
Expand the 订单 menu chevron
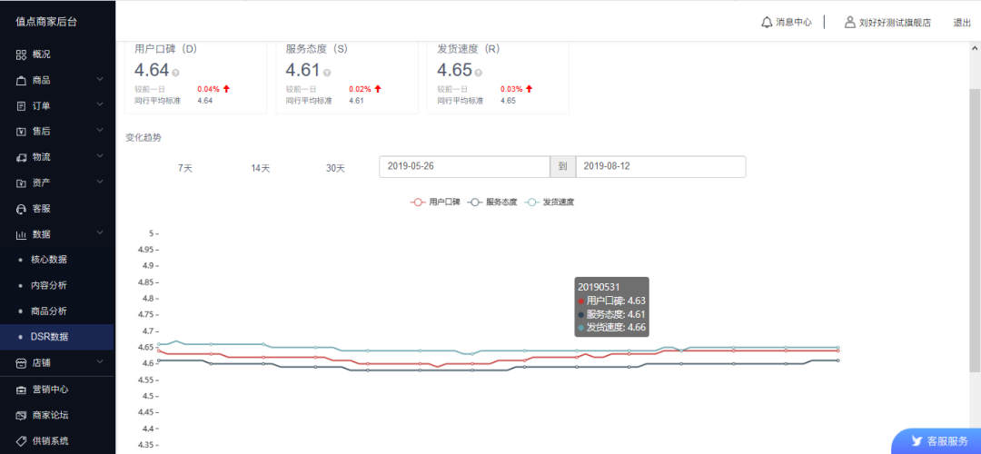[100, 105]
